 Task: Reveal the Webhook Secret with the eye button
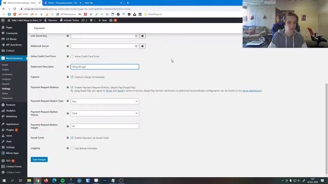click(142, 46)
